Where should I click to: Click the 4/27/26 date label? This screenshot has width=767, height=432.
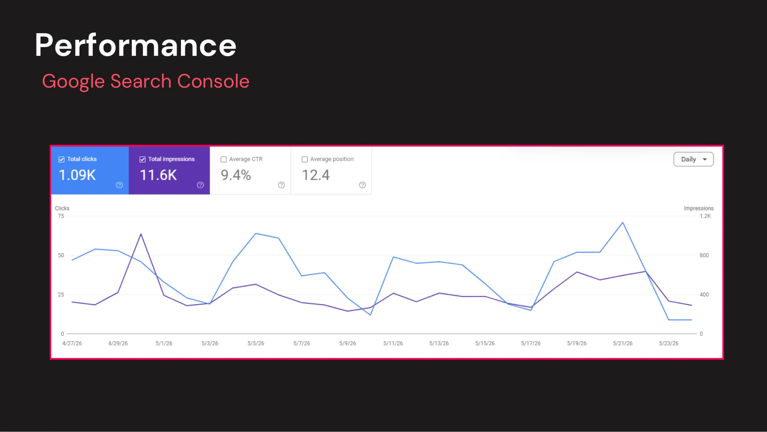click(x=72, y=343)
